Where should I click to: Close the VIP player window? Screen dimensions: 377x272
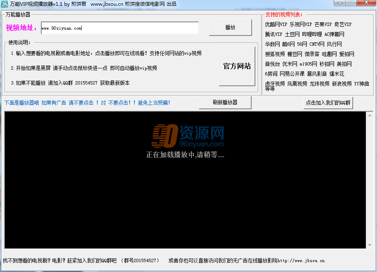click(366, 3)
